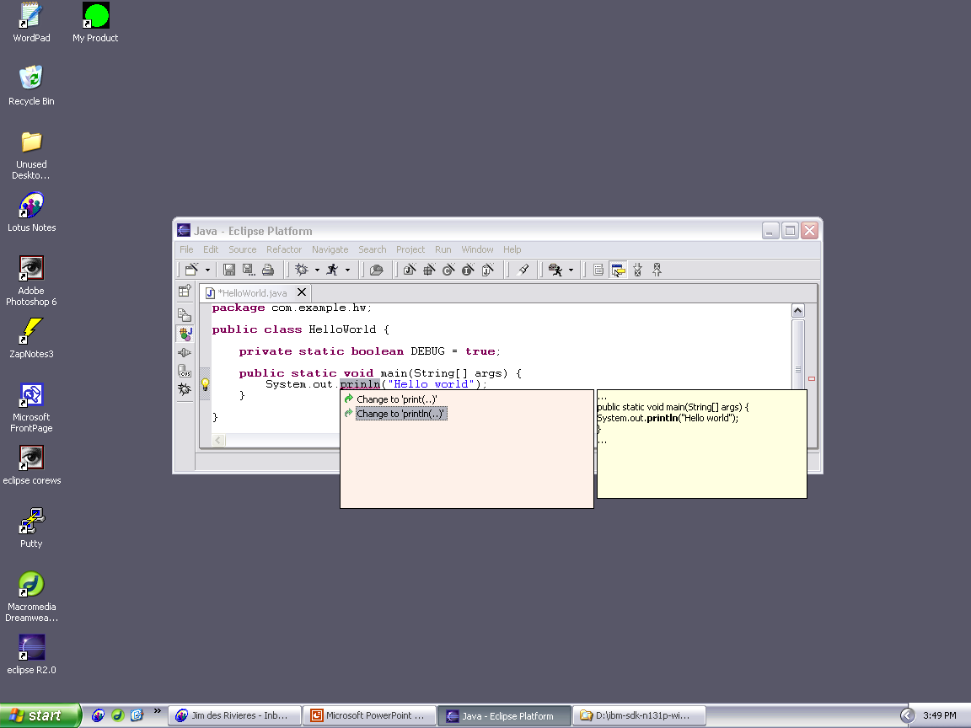Click the Print toolbar icon
This screenshot has width=971, height=728.
tap(268, 270)
